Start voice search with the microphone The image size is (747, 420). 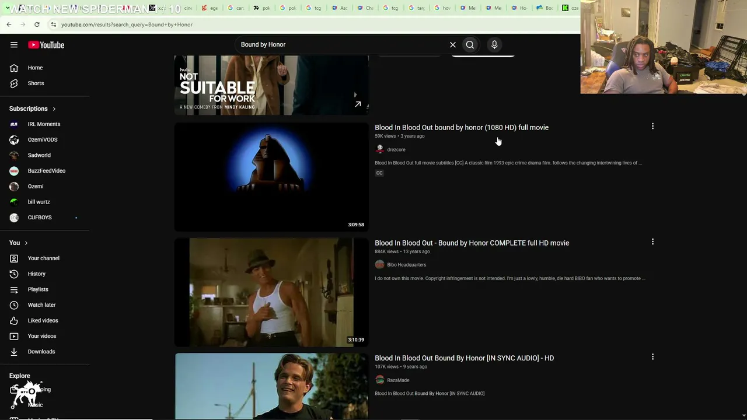click(494, 44)
